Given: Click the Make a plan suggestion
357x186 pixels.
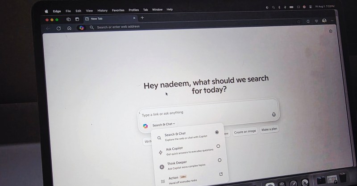Looking at the screenshot, I should coord(270,129).
